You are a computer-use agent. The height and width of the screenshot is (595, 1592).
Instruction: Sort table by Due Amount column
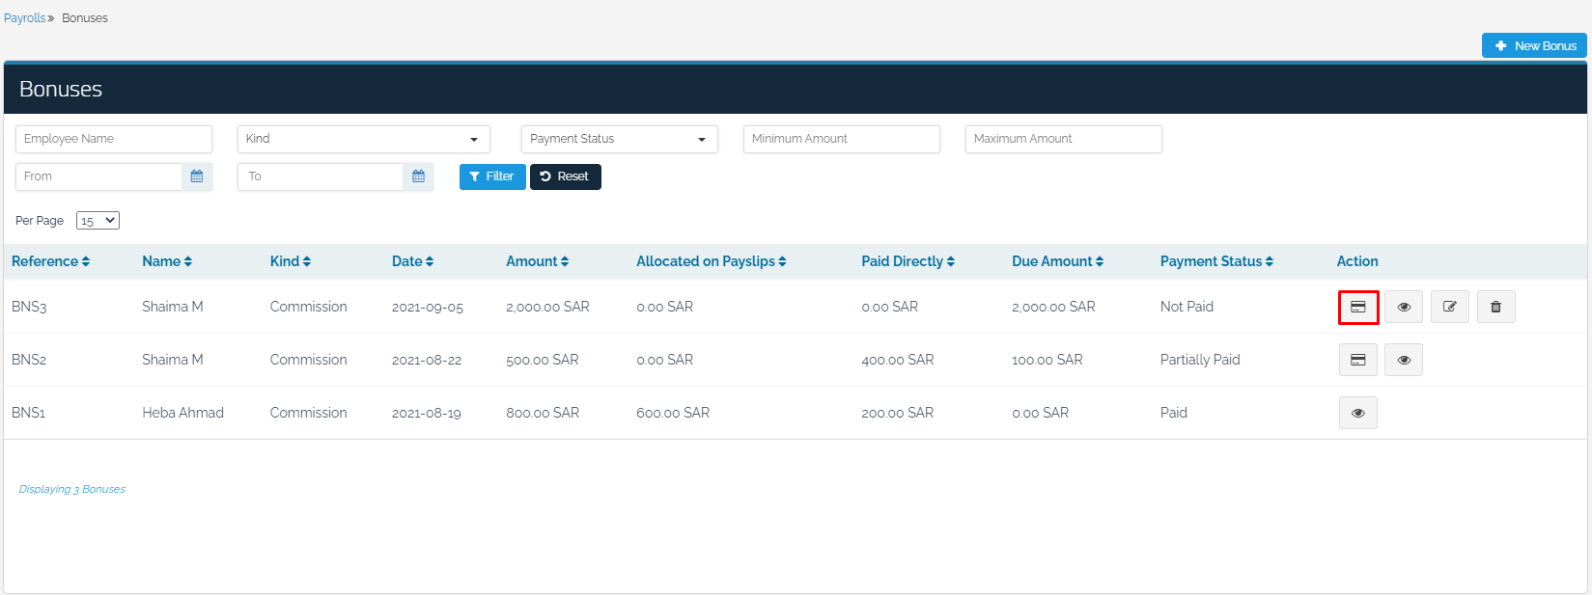point(1057,261)
